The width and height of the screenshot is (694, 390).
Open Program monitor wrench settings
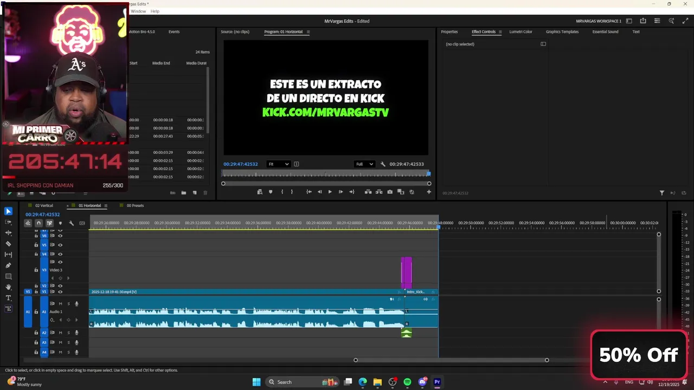point(383,164)
